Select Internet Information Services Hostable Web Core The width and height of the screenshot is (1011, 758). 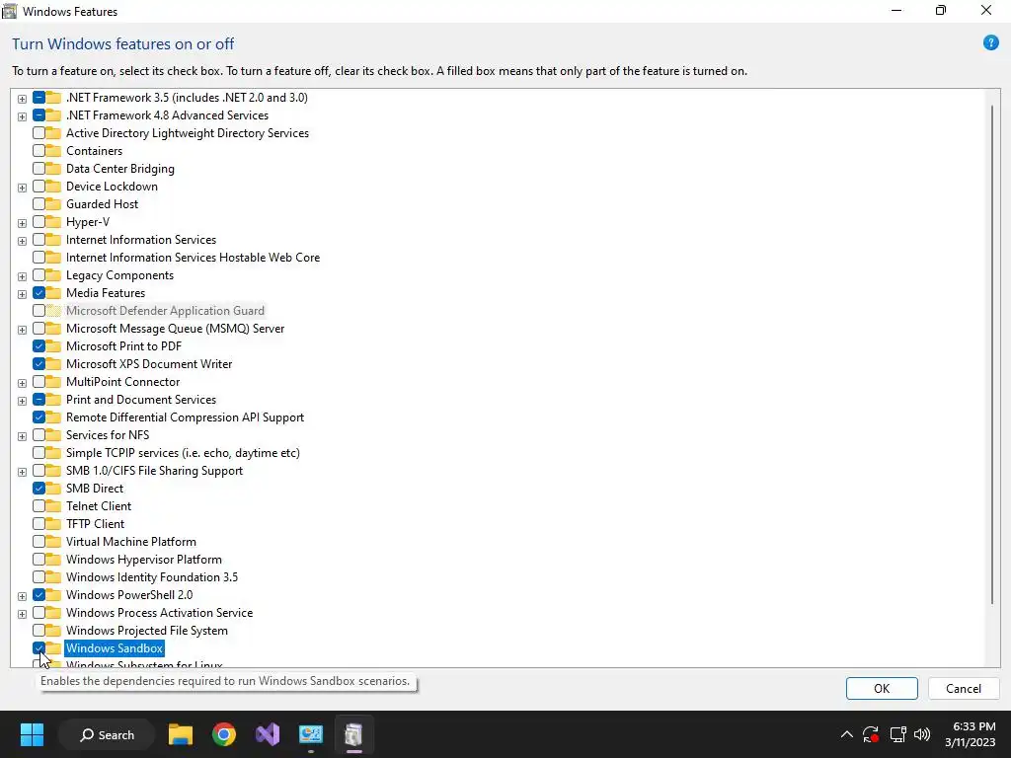[x=193, y=258]
